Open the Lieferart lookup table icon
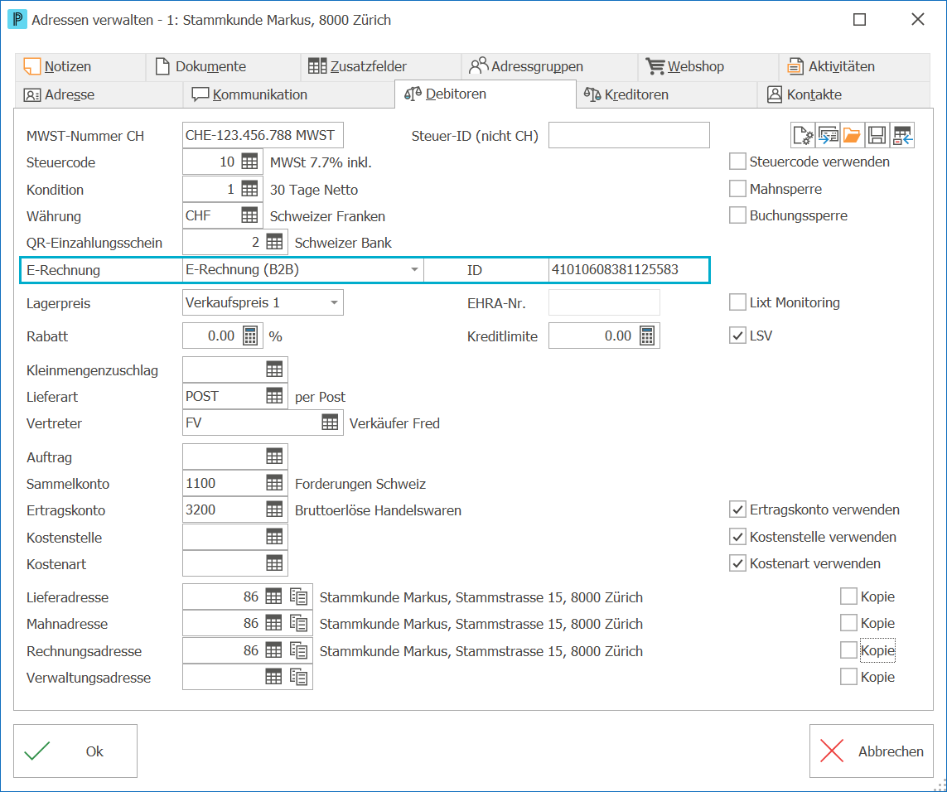The height and width of the screenshot is (792, 947). (x=274, y=396)
